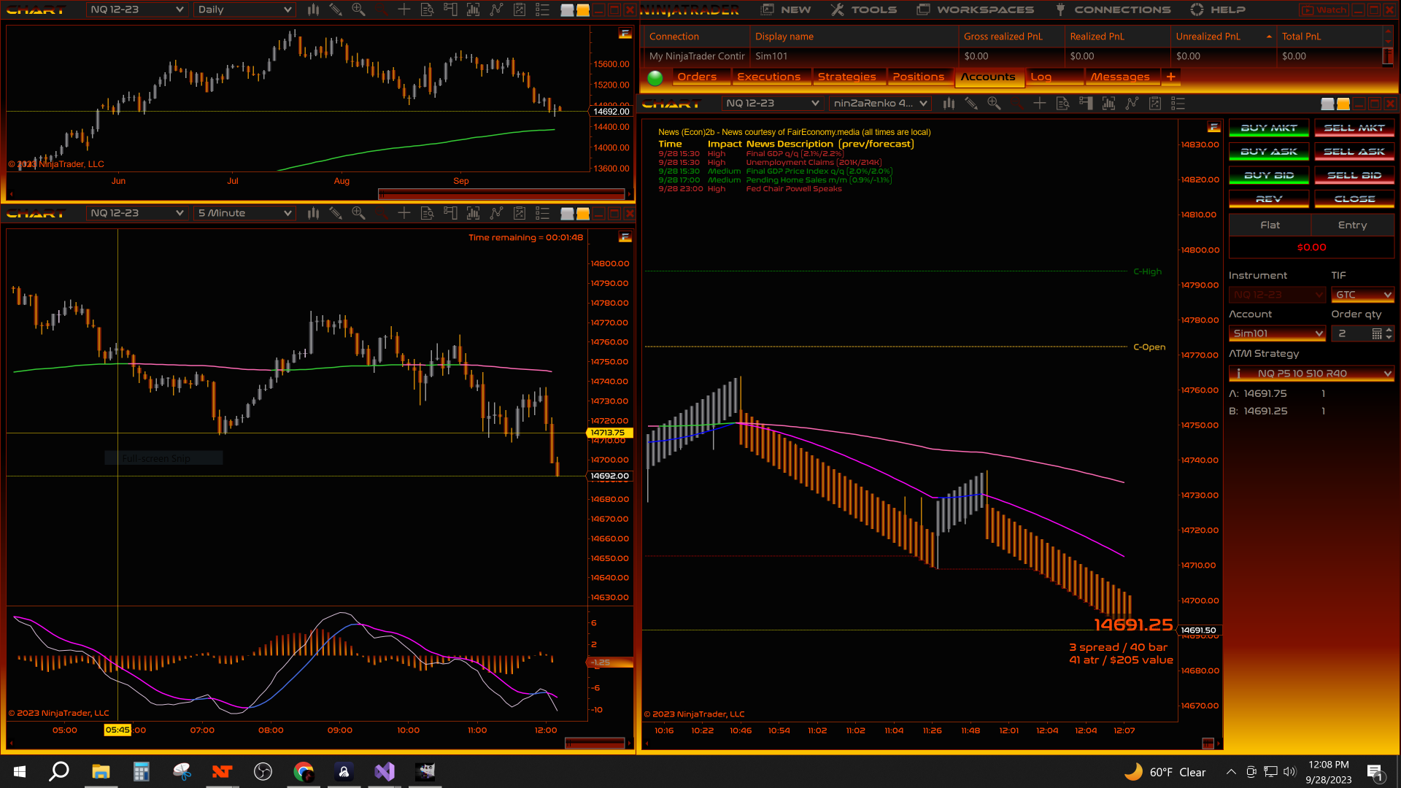Open bar style icon in Daily chart toolbar
Viewport: 1401px width, 788px height.
point(313,9)
